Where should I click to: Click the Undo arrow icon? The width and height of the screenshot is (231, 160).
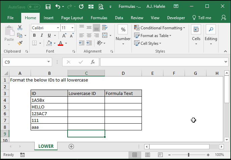[58, 6]
